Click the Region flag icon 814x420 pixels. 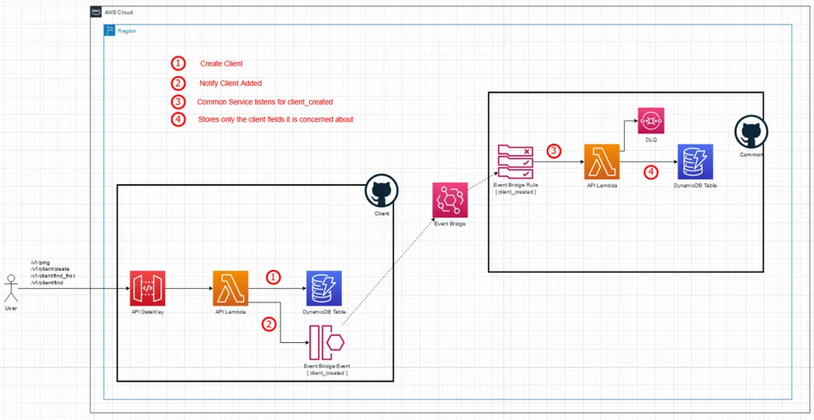(x=111, y=30)
